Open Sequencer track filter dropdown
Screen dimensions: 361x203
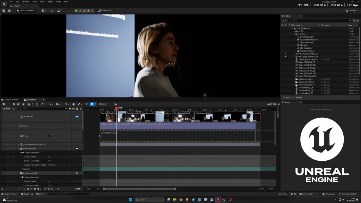tap(14, 109)
